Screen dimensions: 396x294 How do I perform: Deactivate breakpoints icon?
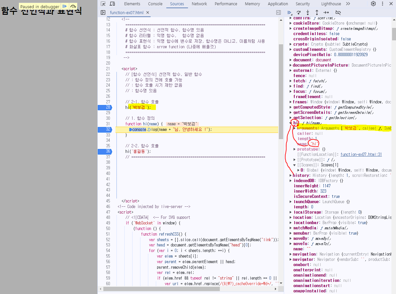click(x=338, y=12)
